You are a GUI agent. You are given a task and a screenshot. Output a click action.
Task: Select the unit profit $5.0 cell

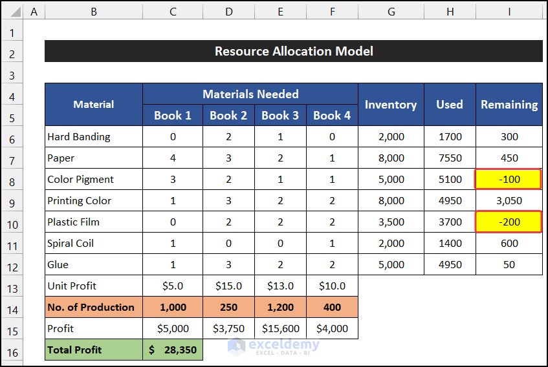pyautogui.click(x=173, y=286)
